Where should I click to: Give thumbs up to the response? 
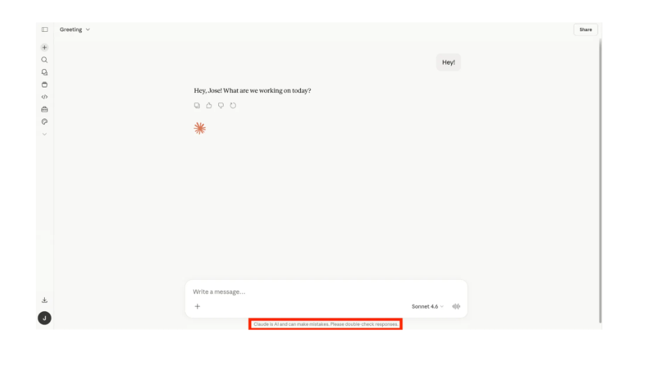point(209,106)
